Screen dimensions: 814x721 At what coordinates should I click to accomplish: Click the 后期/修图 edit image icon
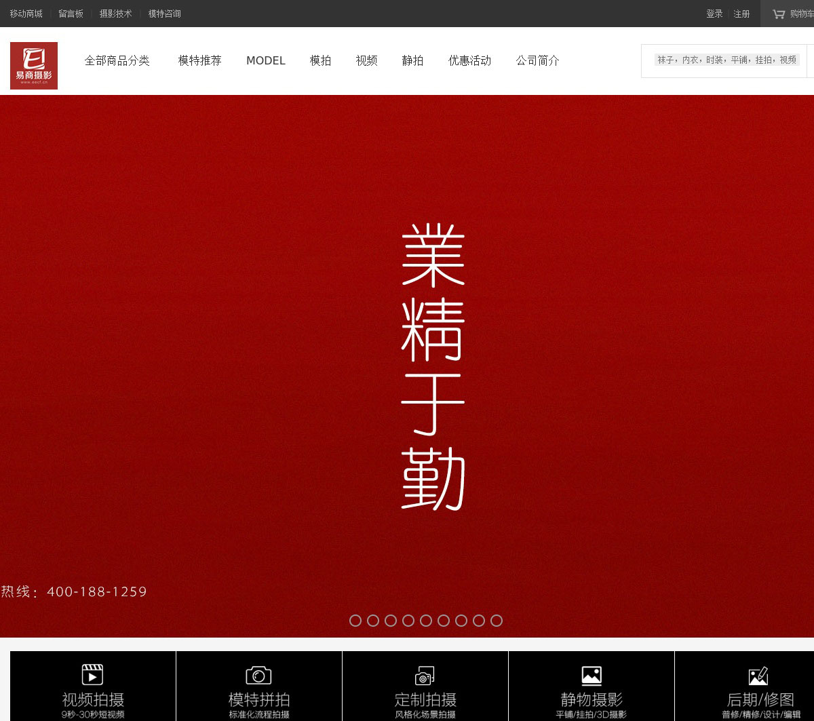758,676
